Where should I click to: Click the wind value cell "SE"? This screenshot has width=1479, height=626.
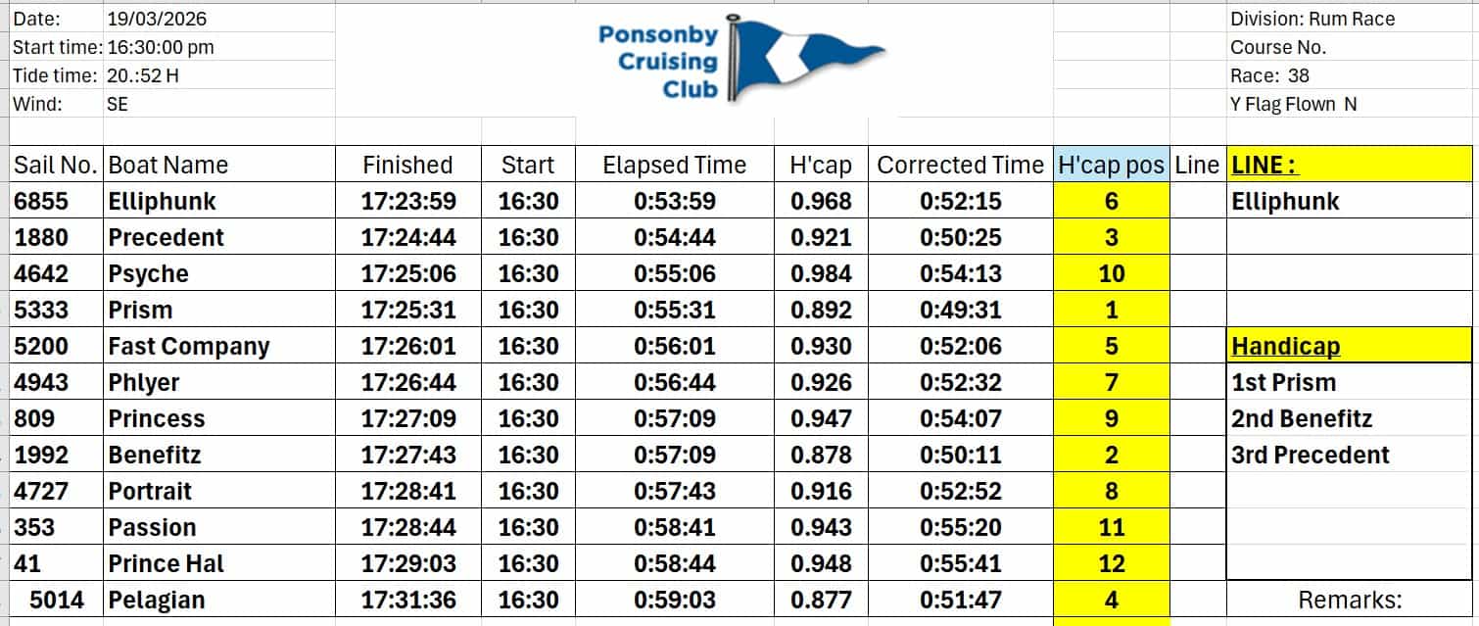(118, 104)
